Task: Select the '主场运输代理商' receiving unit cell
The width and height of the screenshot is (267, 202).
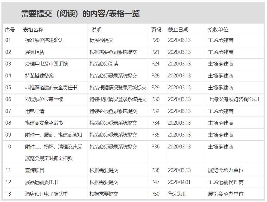Action: click(x=226, y=182)
